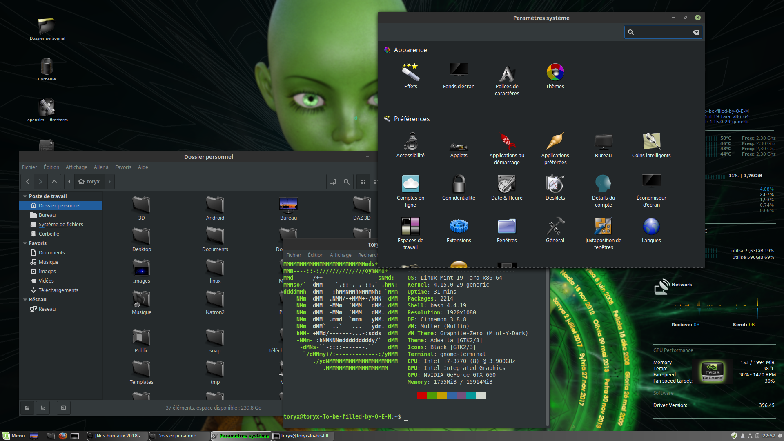
Task: Toggle the location entry in the file manager
Action: (x=333, y=182)
